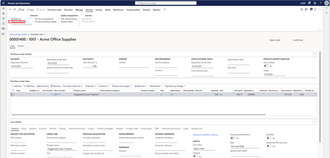Open Update line dropdown
The width and height of the screenshot is (330, 158).
tap(140, 86)
